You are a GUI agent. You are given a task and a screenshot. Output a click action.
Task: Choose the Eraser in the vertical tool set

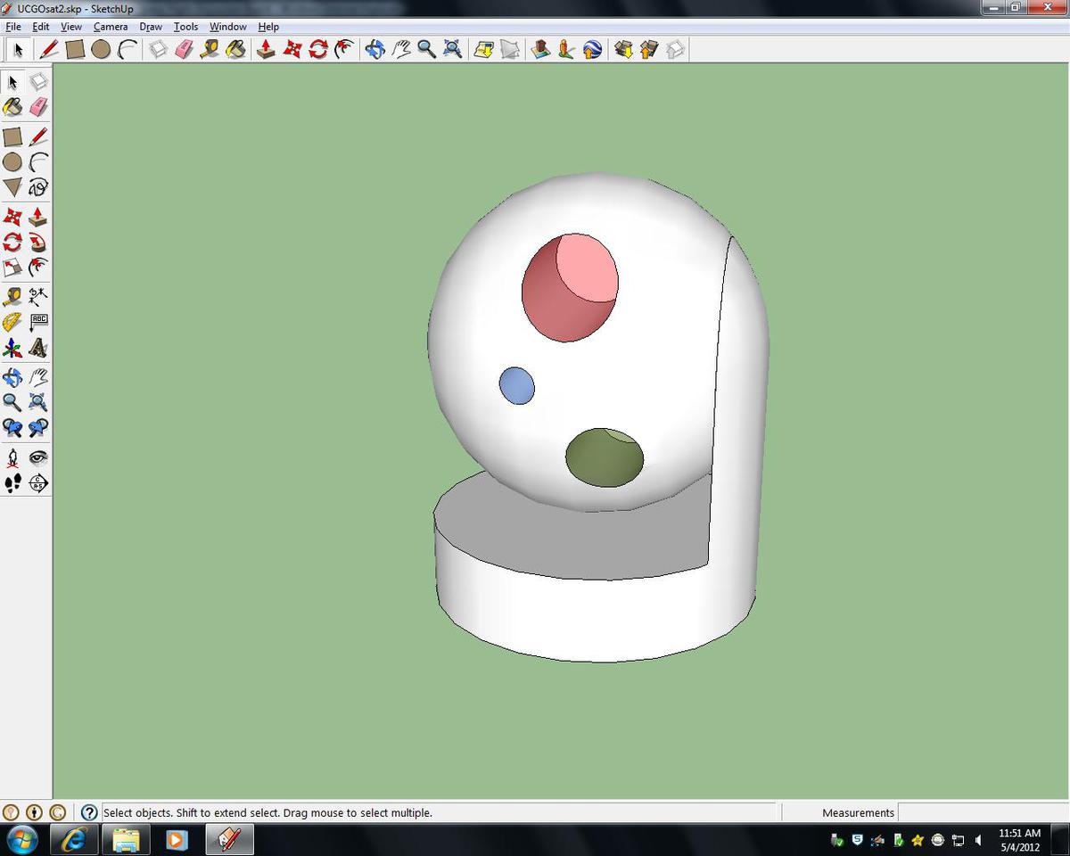click(38, 107)
